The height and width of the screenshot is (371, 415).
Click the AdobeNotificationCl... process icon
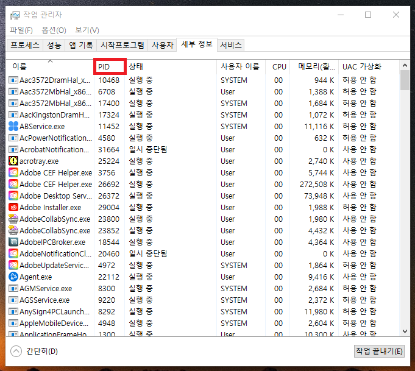[13, 253]
